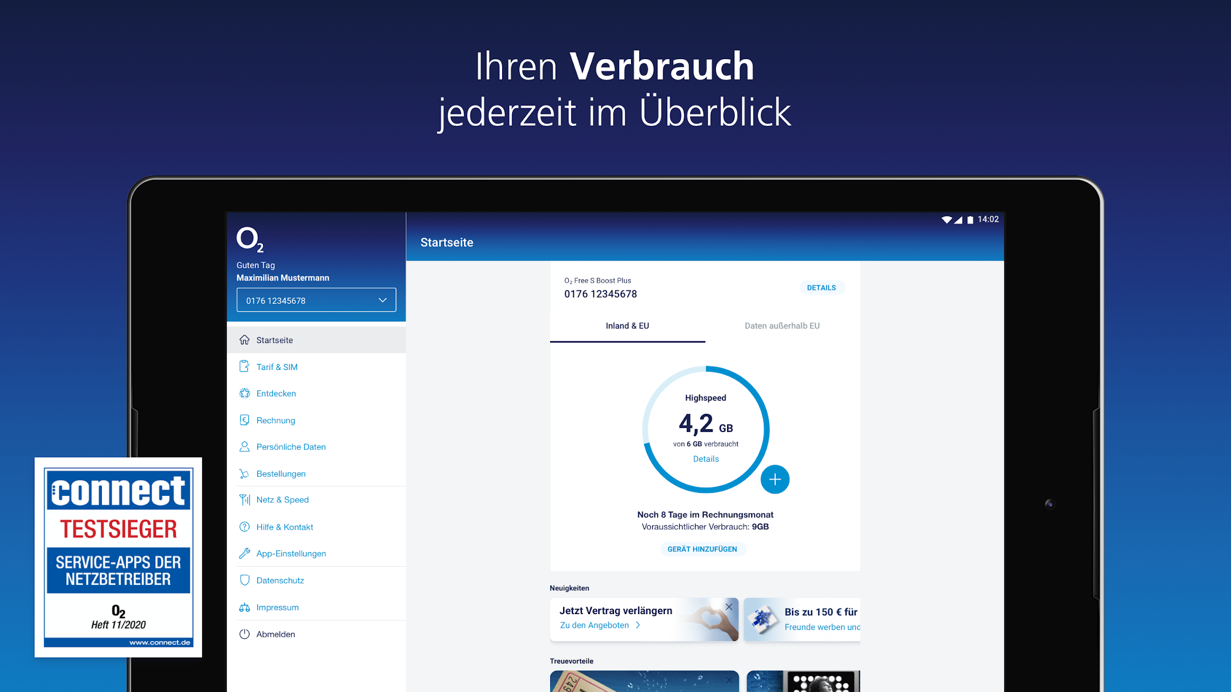Select the Rechnung euro icon
The height and width of the screenshot is (692, 1231).
tap(244, 420)
